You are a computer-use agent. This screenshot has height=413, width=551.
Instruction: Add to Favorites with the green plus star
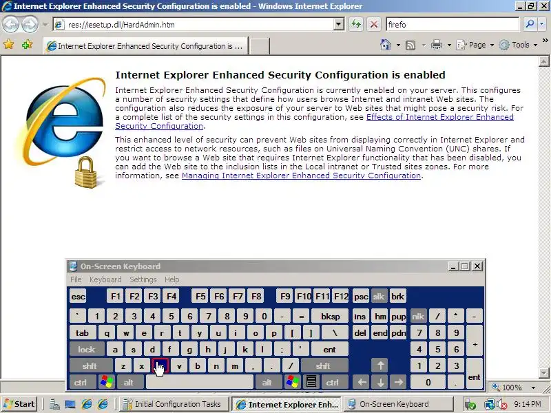tap(27, 45)
